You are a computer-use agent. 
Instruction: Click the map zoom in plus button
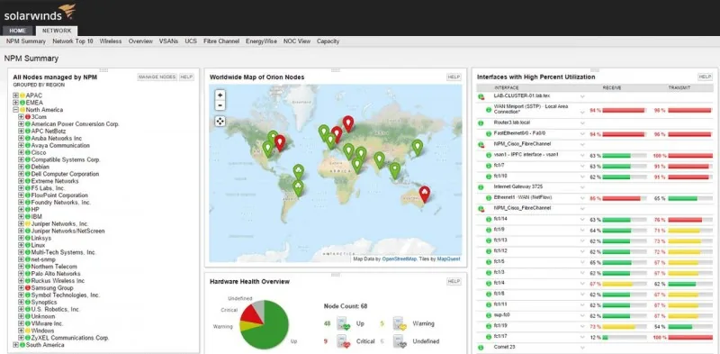220,95
